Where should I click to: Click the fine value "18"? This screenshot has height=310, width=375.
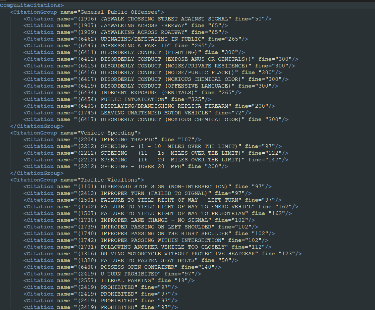[181, 280]
